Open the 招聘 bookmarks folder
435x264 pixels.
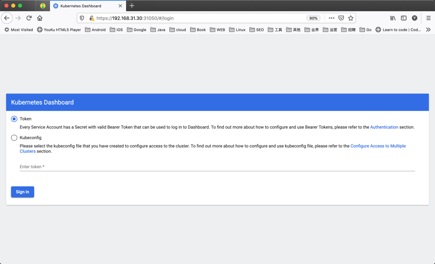[348, 30]
